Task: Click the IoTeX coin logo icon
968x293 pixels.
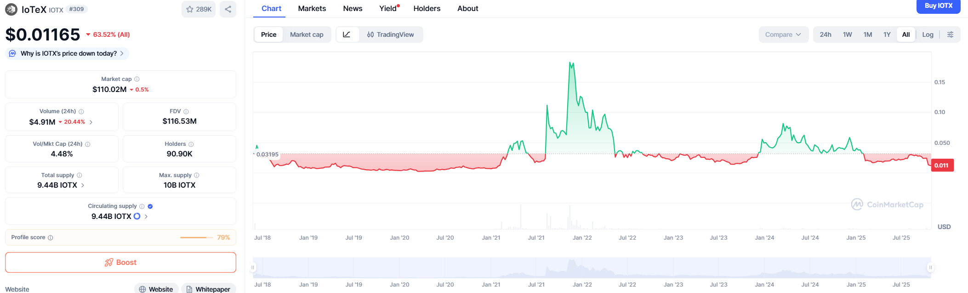Action: click(x=11, y=9)
